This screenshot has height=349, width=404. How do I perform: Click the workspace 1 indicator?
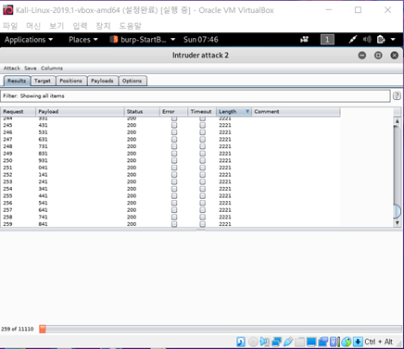point(327,40)
